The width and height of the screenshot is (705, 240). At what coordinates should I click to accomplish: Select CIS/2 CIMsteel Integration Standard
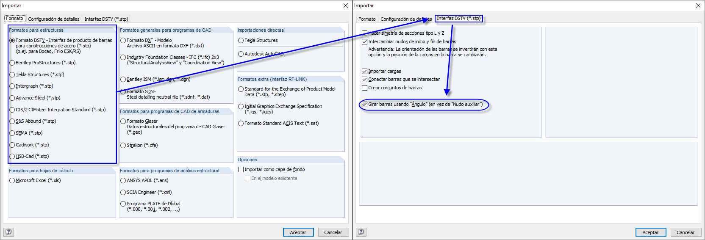pyautogui.click(x=12, y=110)
